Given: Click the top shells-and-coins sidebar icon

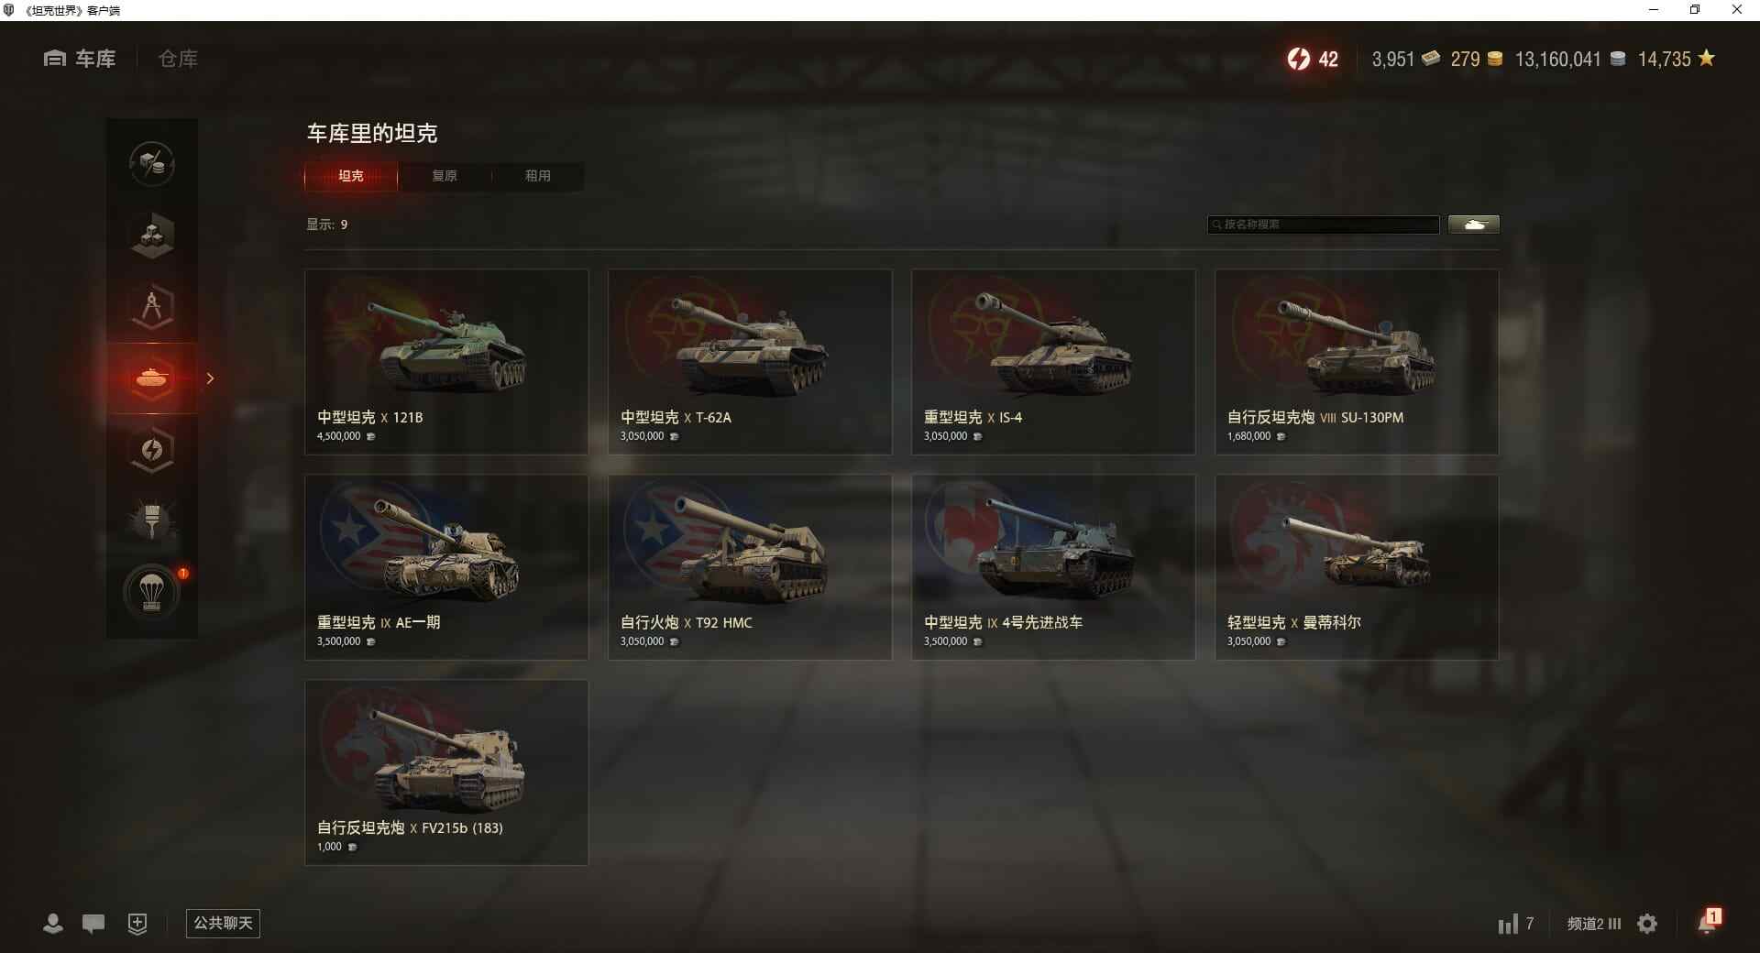Looking at the screenshot, I should (152, 164).
